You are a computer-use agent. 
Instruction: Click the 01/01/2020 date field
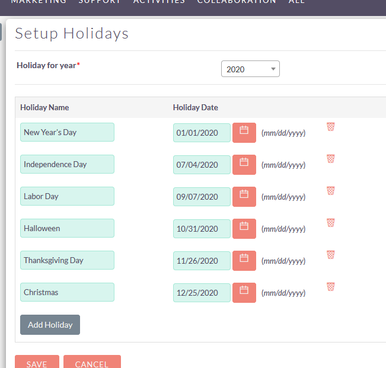click(202, 133)
